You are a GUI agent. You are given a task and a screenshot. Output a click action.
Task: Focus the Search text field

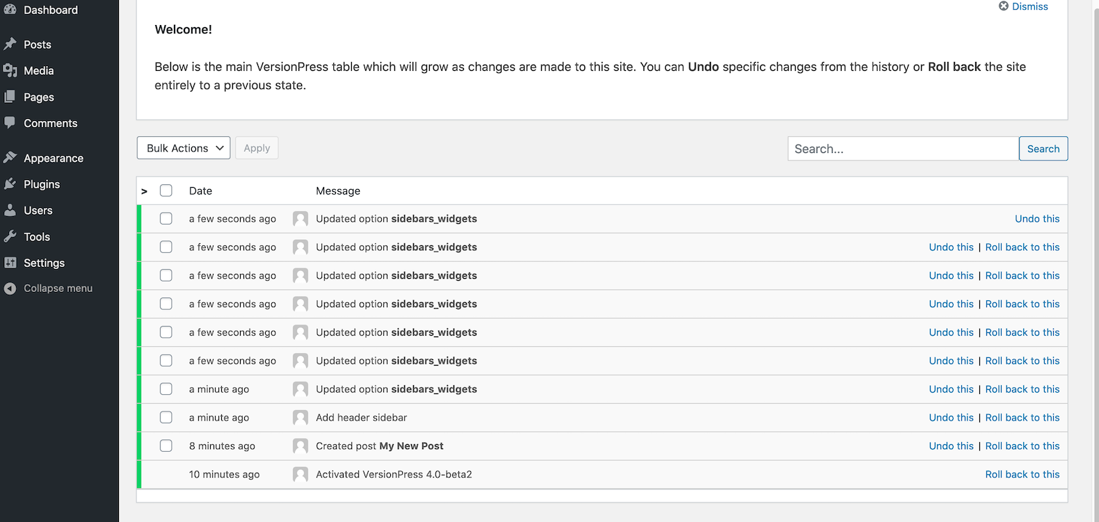[x=903, y=149]
